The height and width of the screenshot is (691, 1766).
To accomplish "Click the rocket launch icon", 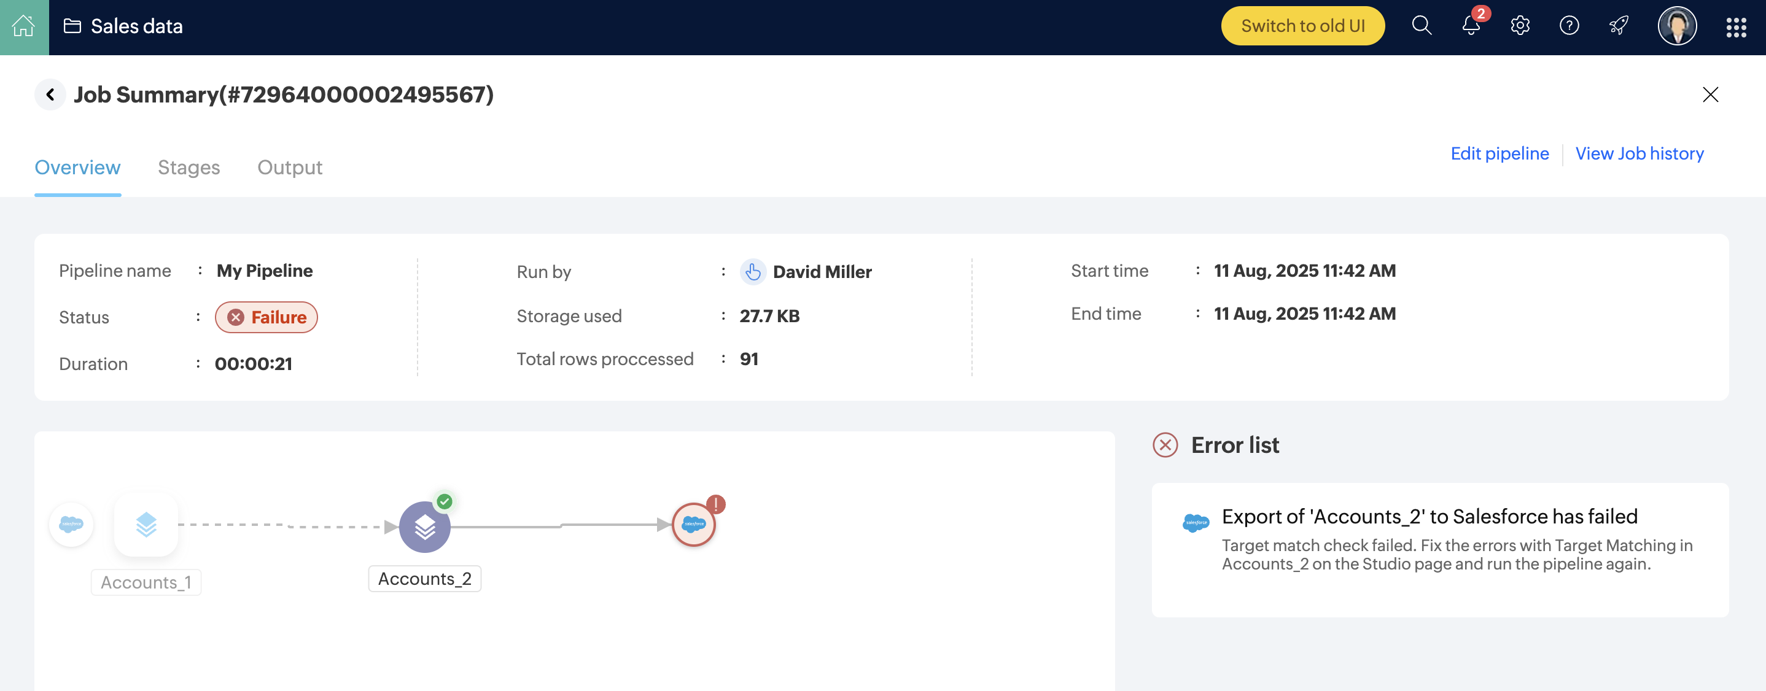I will point(1618,26).
